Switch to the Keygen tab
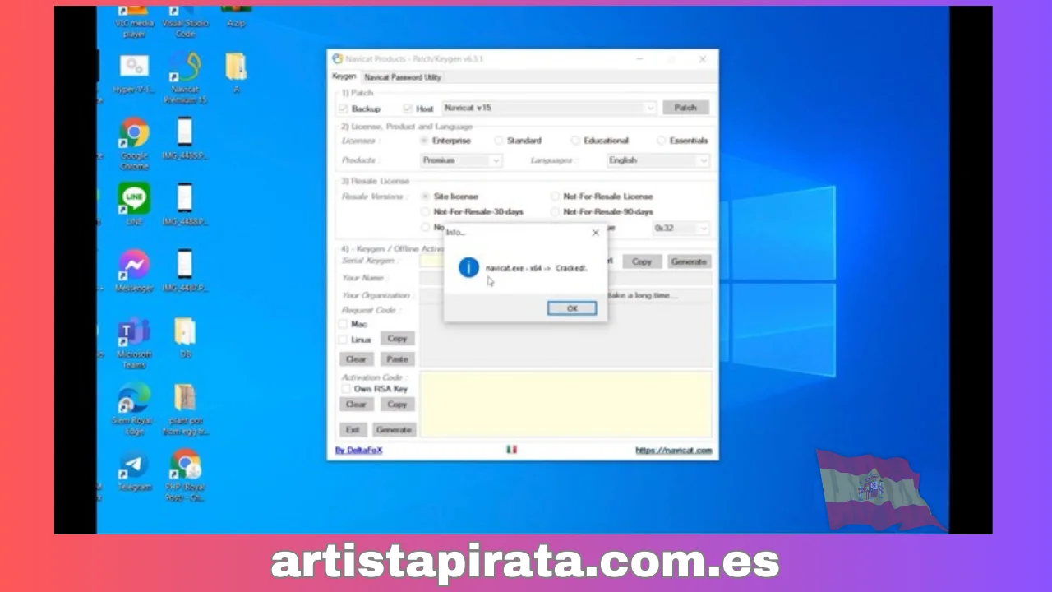Image resolution: width=1052 pixels, height=592 pixels. click(x=344, y=76)
